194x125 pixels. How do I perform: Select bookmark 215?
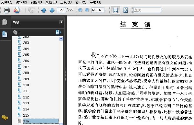pos(26,115)
